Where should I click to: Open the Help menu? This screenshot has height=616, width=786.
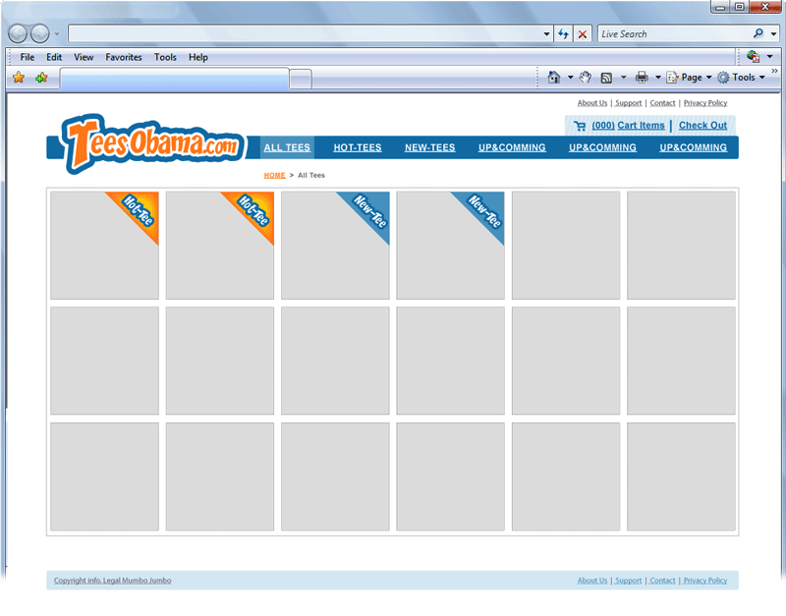(198, 57)
